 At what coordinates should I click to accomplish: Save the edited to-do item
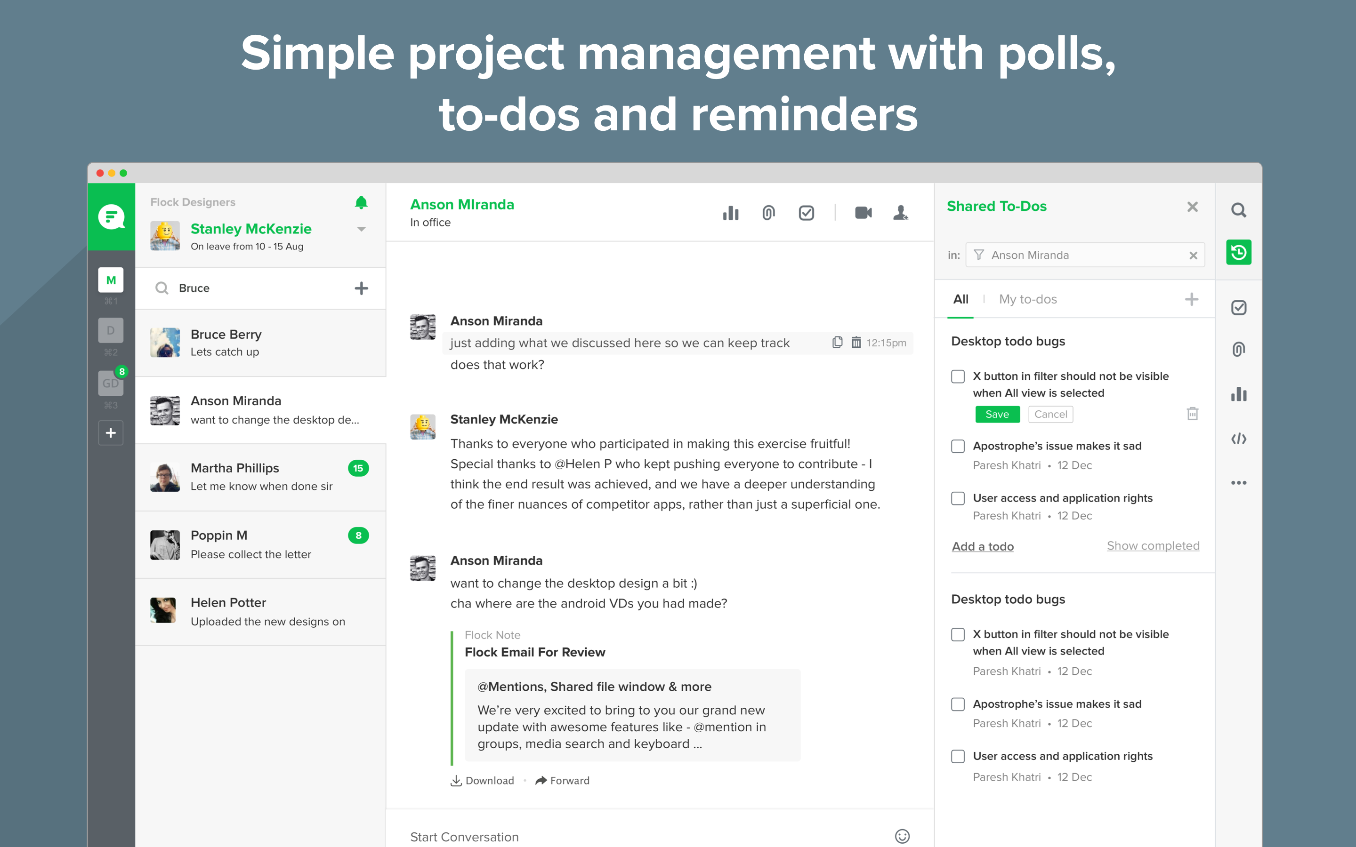tap(997, 415)
